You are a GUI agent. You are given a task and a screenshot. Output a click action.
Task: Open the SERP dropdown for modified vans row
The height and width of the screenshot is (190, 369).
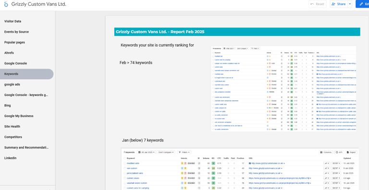(336, 163)
